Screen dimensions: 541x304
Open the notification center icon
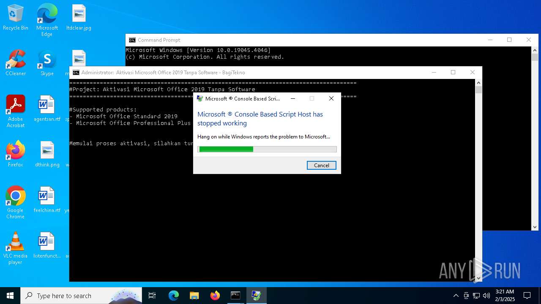click(527, 296)
